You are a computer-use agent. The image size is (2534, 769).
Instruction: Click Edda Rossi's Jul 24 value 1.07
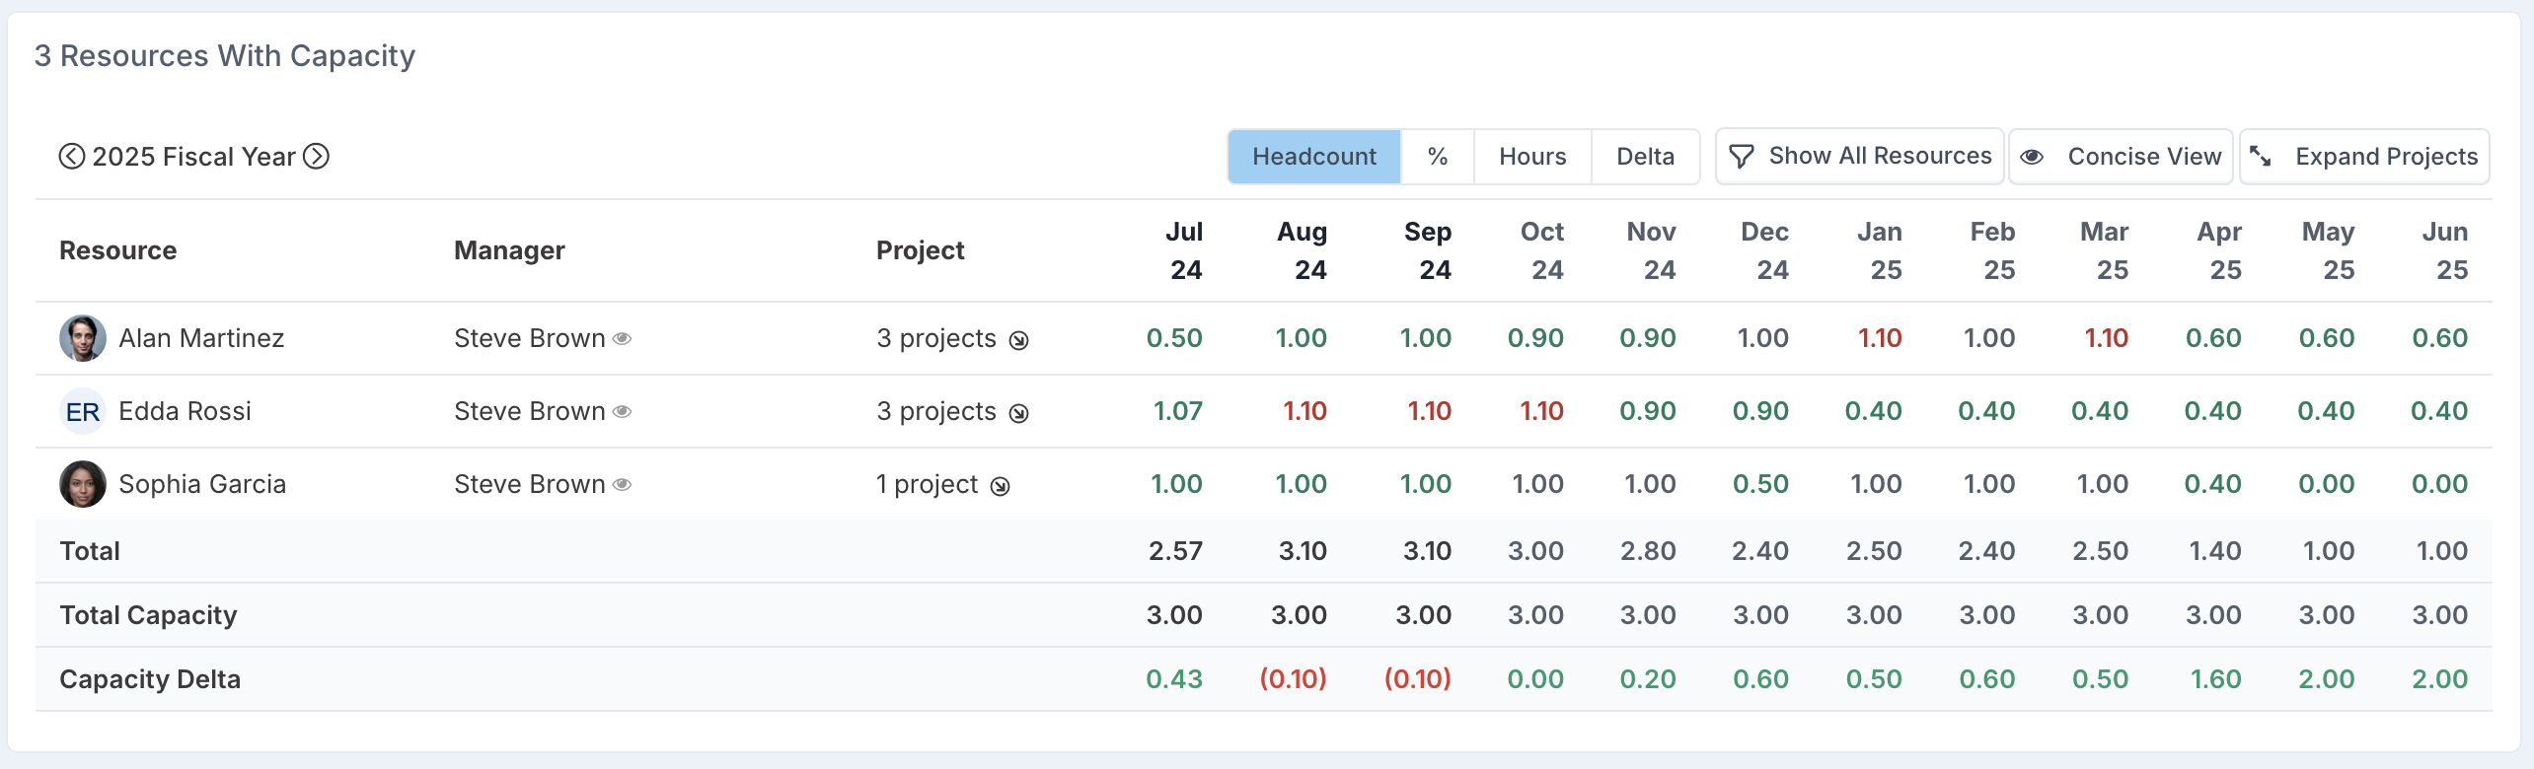tap(1178, 411)
